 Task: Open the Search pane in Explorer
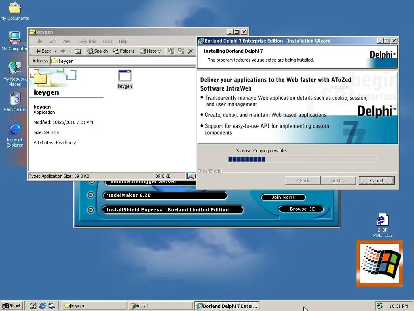pos(98,51)
